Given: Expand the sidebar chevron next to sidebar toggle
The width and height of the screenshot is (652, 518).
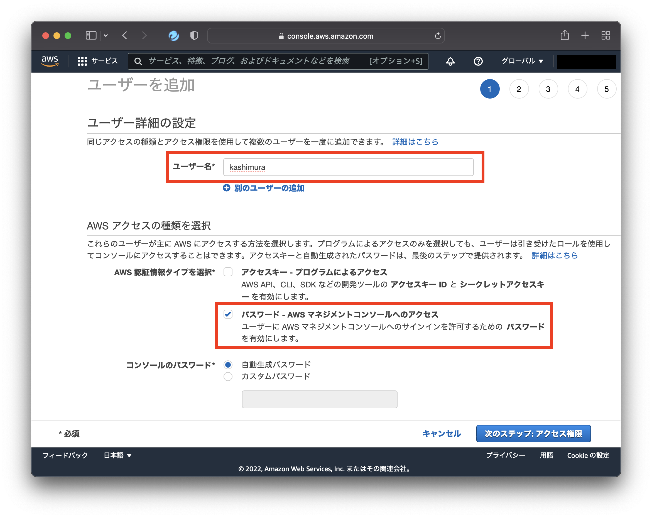Looking at the screenshot, I should [x=106, y=35].
